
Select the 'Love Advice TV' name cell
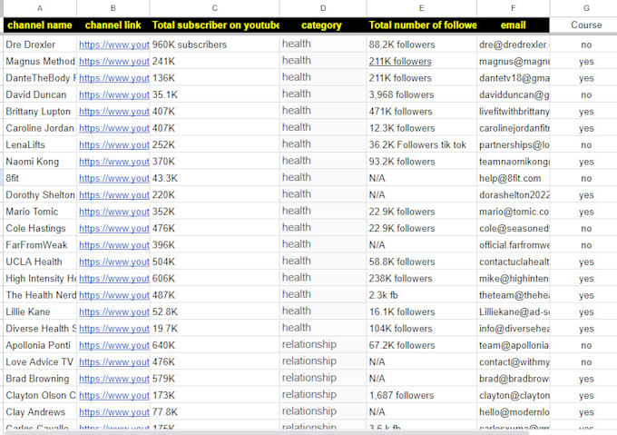[40, 362]
